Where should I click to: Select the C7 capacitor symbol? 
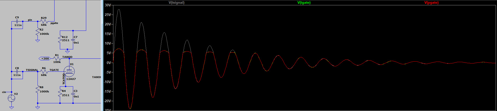(73, 40)
